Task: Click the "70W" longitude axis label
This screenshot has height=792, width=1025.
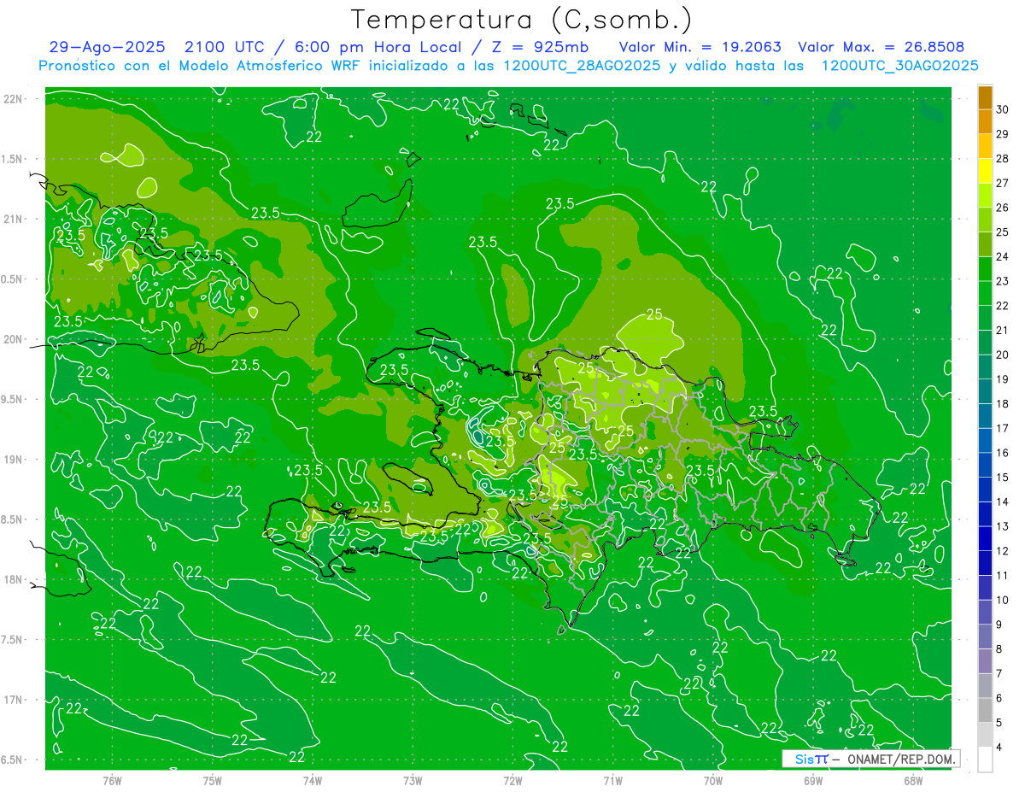Action: (713, 780)
